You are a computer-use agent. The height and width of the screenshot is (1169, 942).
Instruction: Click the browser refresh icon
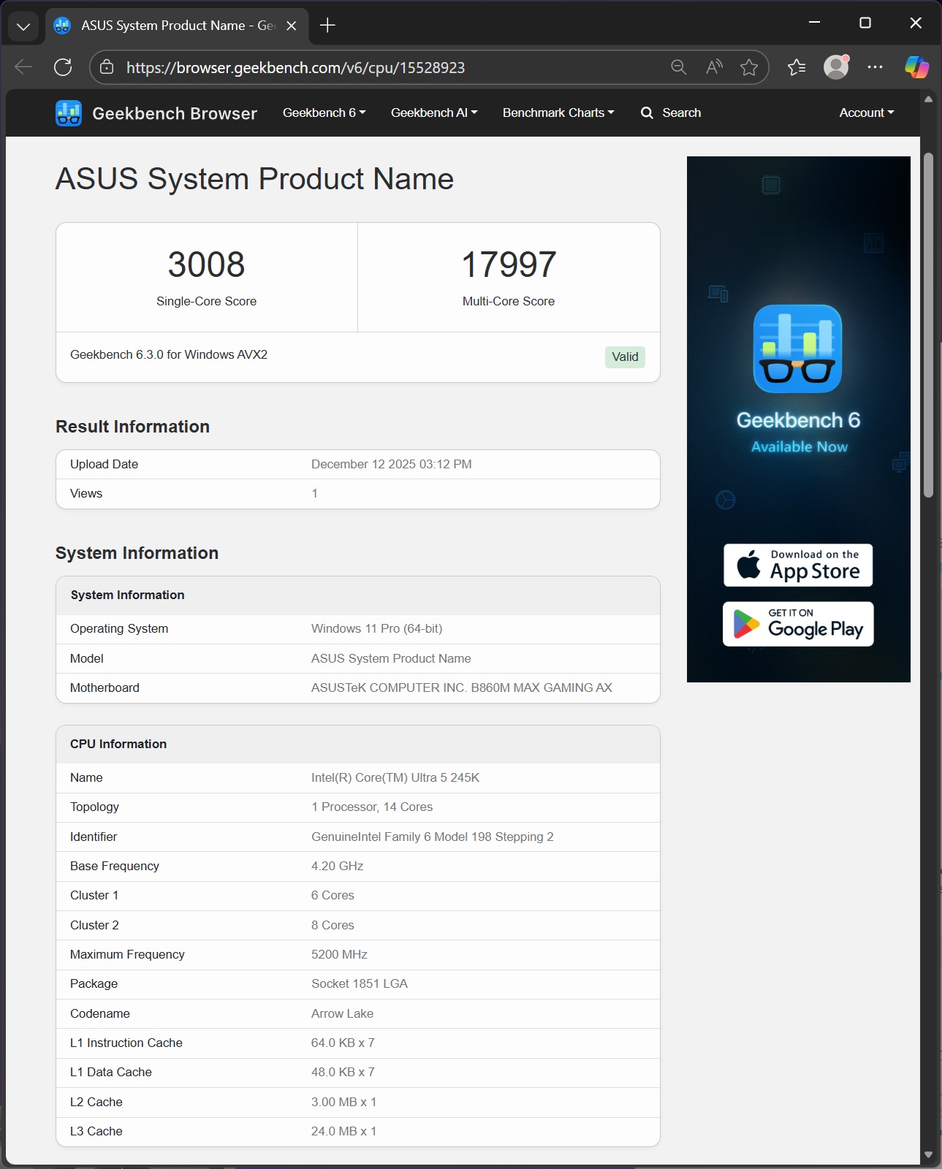tap(63, 67)
